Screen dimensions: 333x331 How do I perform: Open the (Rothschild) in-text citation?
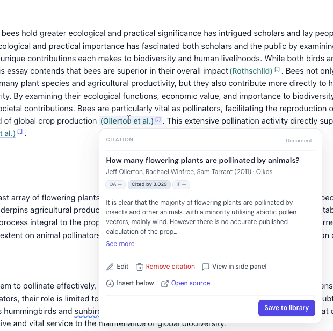tap(251, 71)
